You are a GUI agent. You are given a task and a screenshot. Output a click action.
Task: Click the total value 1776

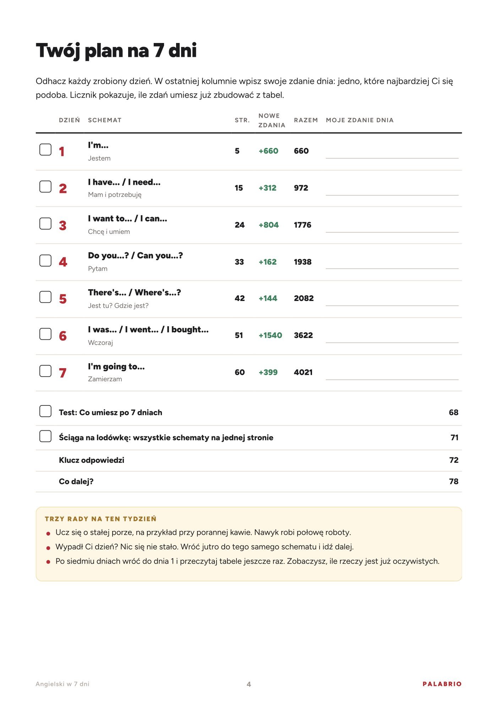302,225
